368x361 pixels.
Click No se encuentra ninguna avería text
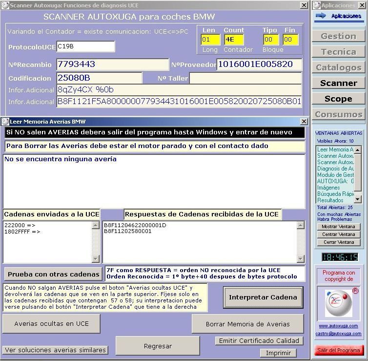[61, 159]
